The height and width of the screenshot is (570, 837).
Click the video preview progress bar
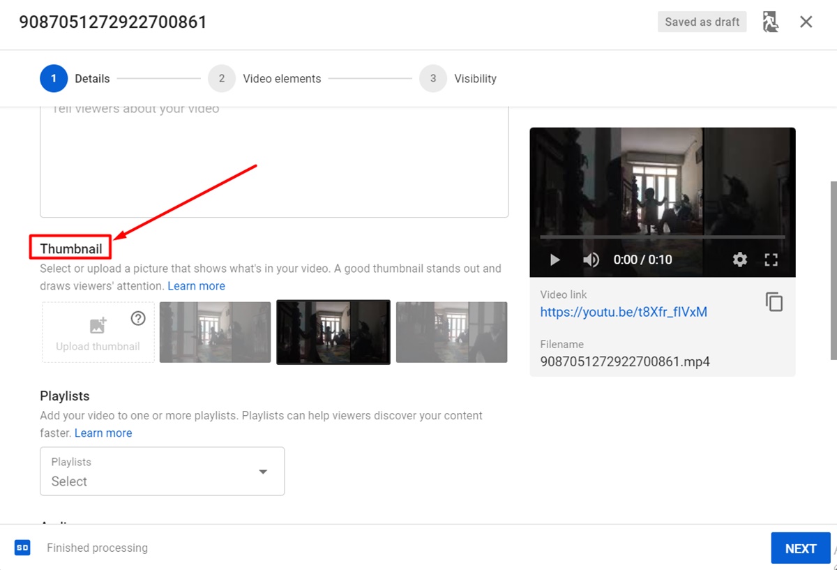click(x=662, y=237)
